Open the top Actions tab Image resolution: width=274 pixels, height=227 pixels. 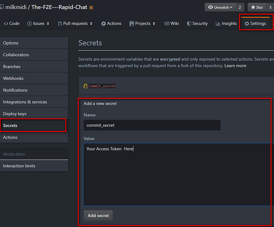(x=111, y=23)
